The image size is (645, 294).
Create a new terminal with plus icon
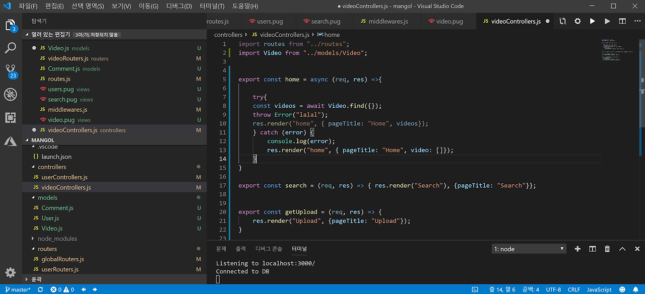click(577, 249)
